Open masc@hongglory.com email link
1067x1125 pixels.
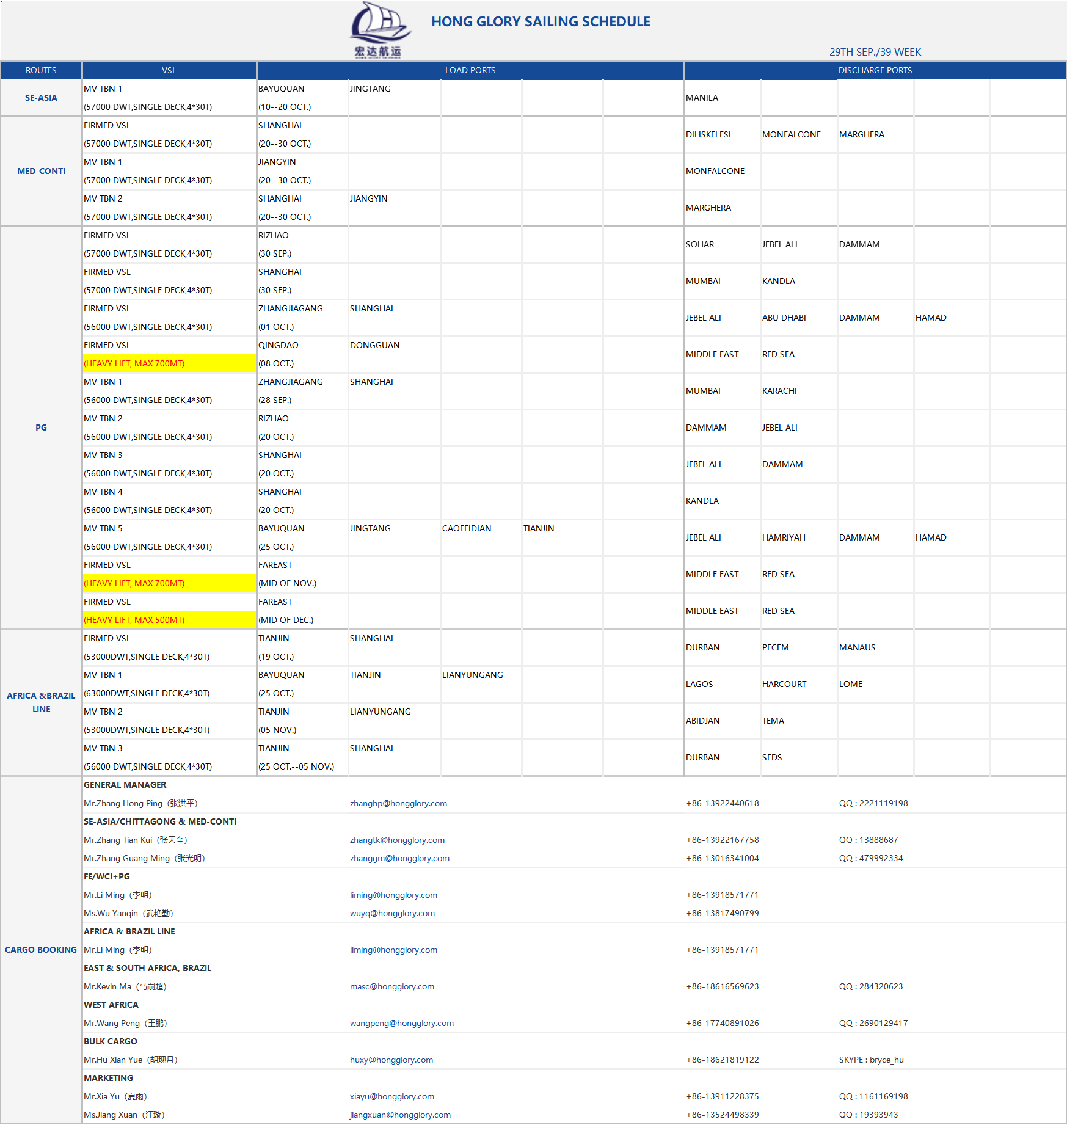pyautogui.click(x=392, y=986)
